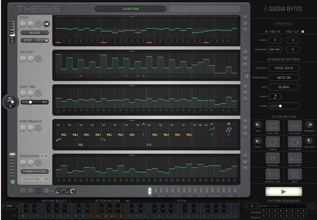Click the Slow Down action icon
The image size is (317, 220).
(295, 142)
